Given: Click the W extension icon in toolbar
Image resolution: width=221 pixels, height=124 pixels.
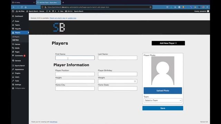Looking at the screenshot, I should click(195, 7).
